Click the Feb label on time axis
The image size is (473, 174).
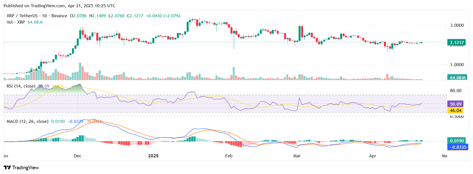click(229, 156)
